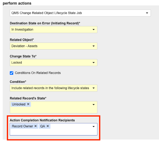Remove the Record Owner recipient tag
Viewport: 159px width, 142px height.
point(35,126)
